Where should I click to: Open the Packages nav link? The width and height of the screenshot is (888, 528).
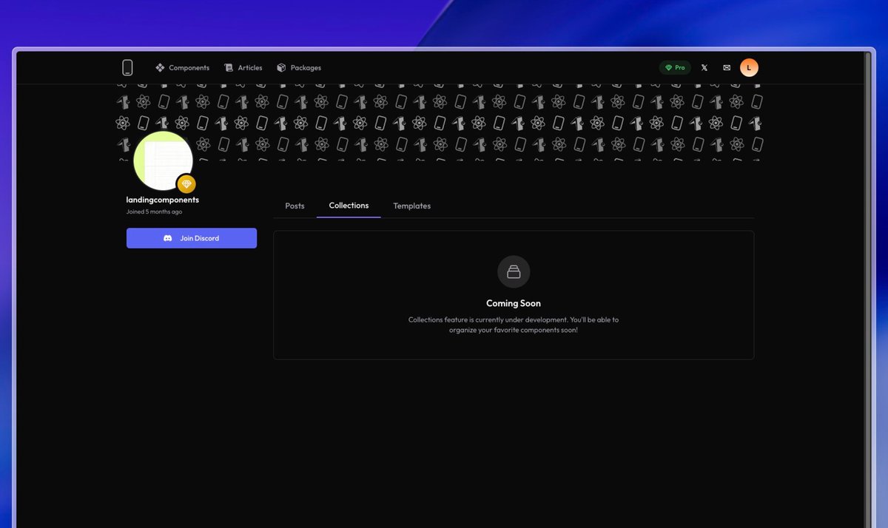(x=299, y=67)
